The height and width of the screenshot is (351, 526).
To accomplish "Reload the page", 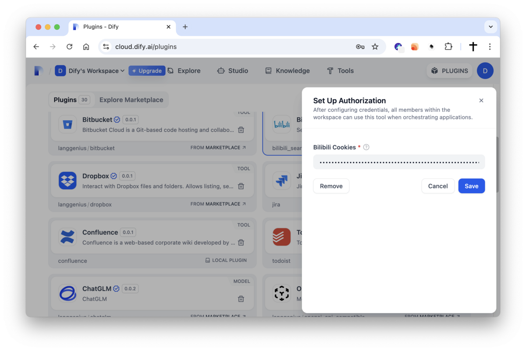I will (x=69, y=47).
